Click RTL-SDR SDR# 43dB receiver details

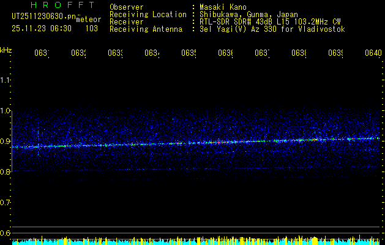(270, 22)
